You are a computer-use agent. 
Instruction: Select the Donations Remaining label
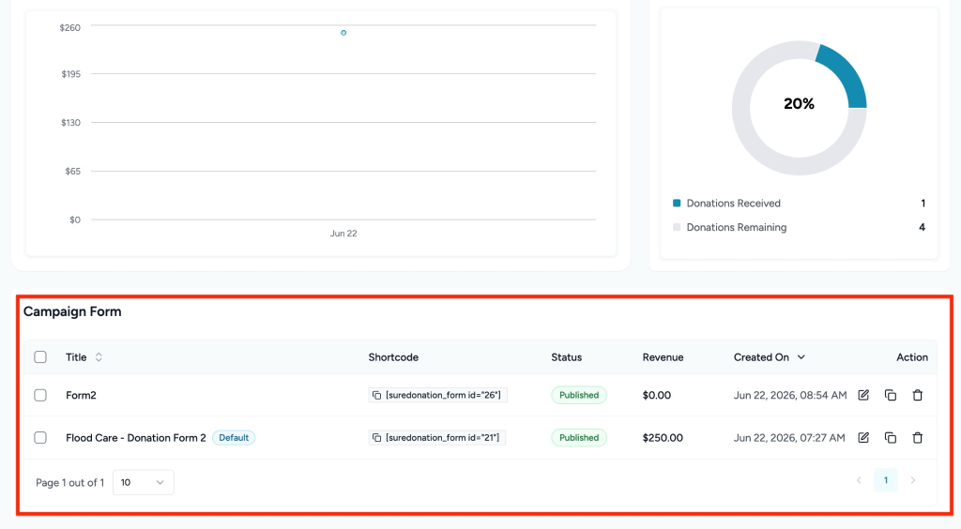tap(736, 227)
